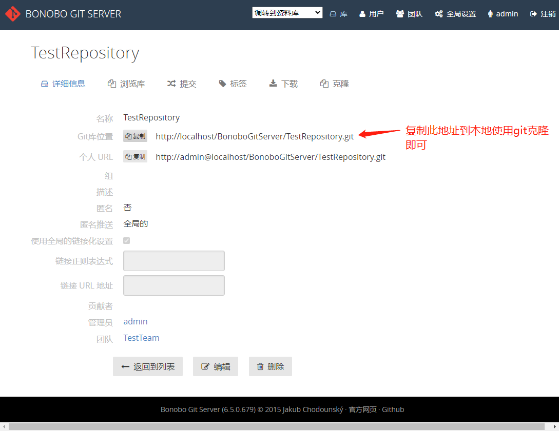Screen dimensions: 559x431
Task: Toggle 使用全局的链接化设置 checkbox
Action: pos(126,240)
